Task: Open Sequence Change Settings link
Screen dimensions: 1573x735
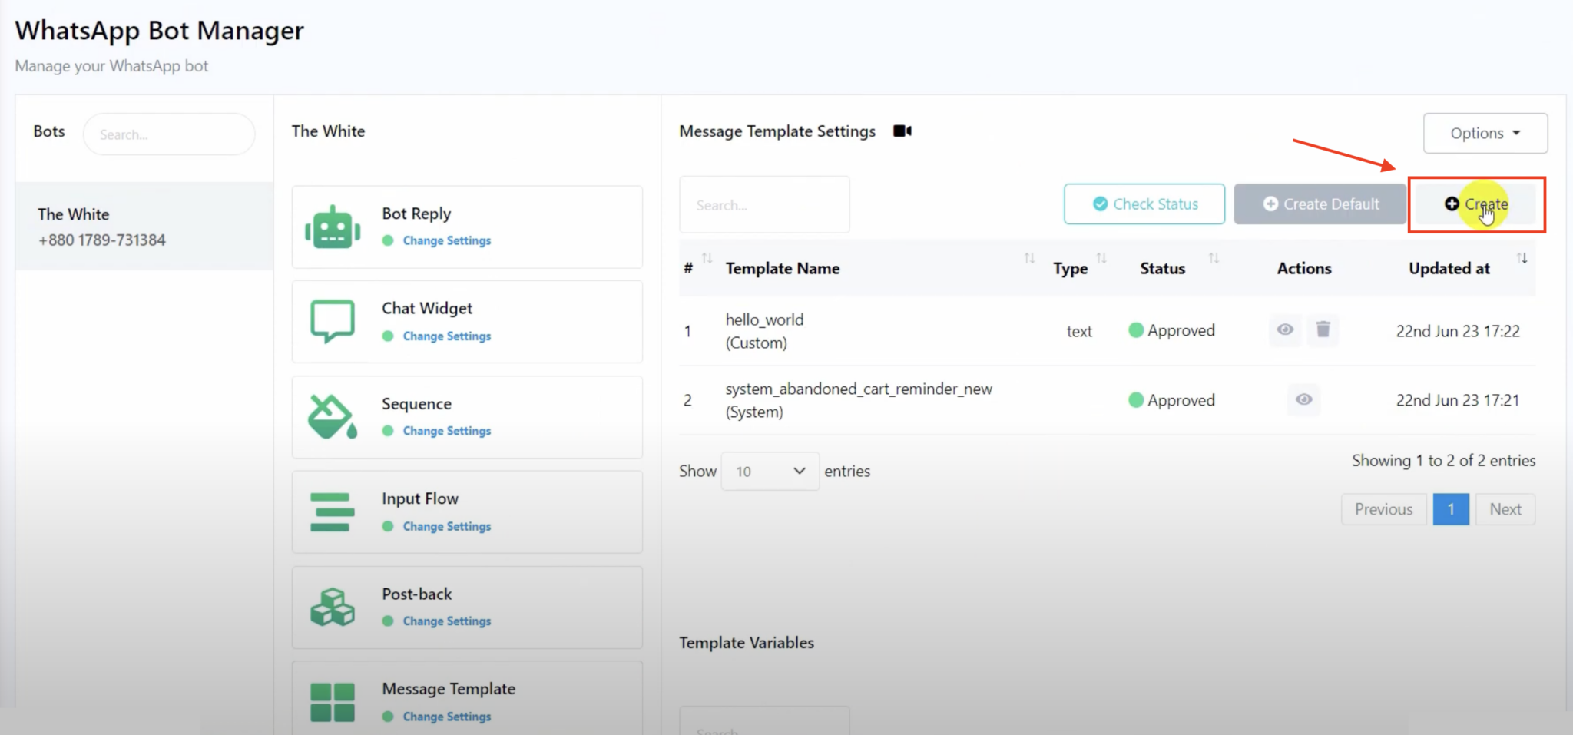Action: 446,432
